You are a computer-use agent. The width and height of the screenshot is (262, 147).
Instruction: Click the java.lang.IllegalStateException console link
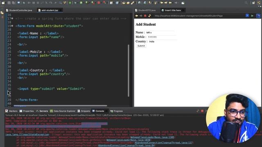click(27, 134)
